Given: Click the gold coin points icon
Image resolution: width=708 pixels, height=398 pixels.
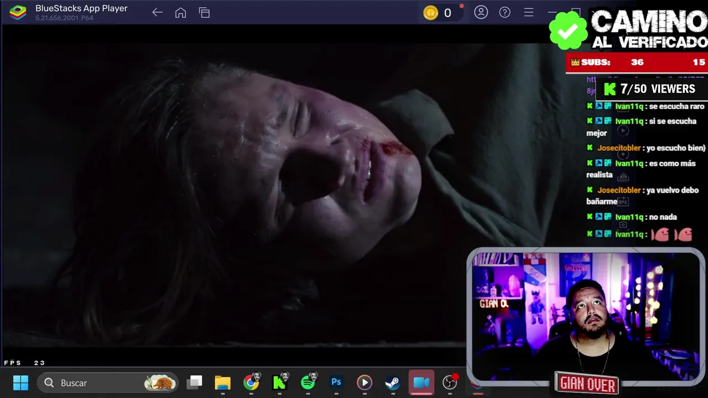Looking at the screenshot, I should coord(430,13).
